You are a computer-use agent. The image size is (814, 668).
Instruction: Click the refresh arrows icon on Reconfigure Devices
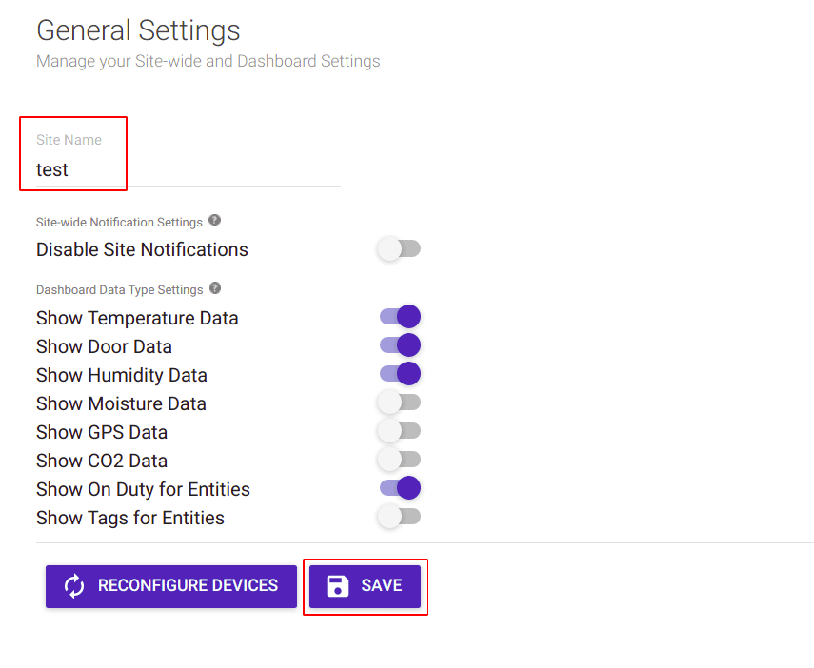(x=74, y=586)
